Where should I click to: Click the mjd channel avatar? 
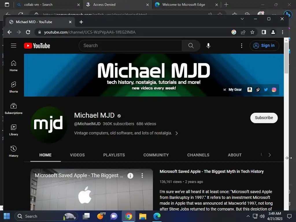tap(49, 125)
